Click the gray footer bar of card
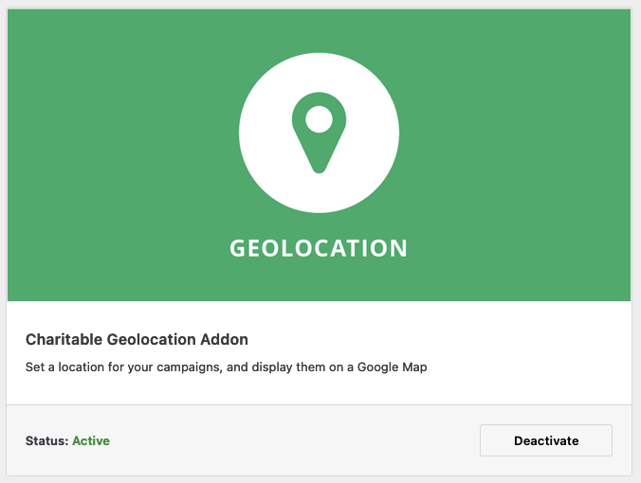641x483 pixels. pos(319,440)
